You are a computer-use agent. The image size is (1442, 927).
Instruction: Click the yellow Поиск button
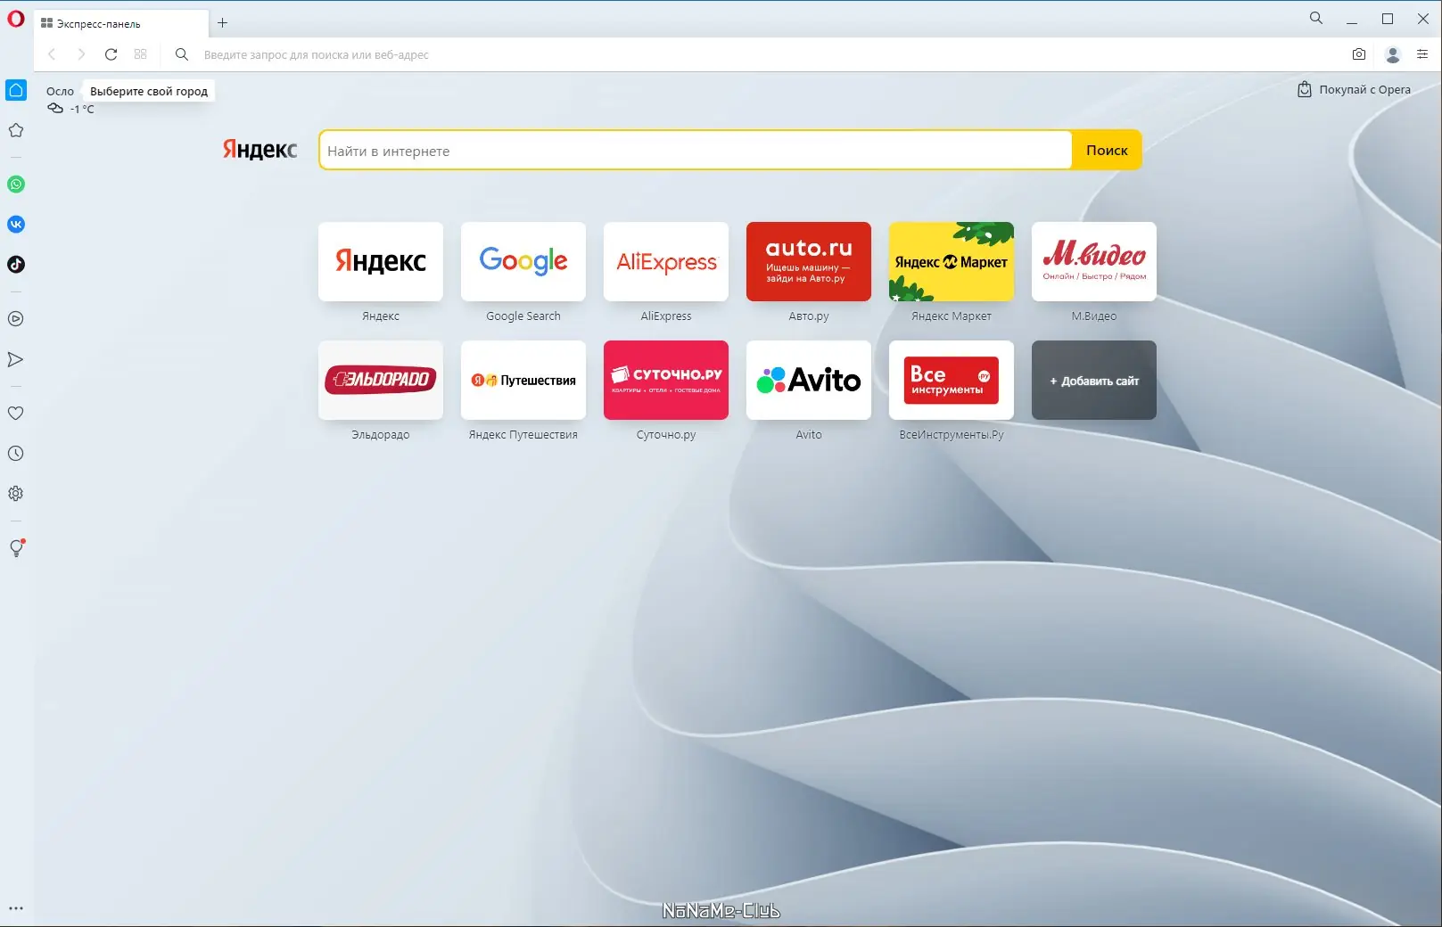pyautogui.click(x=1107, y=151)
